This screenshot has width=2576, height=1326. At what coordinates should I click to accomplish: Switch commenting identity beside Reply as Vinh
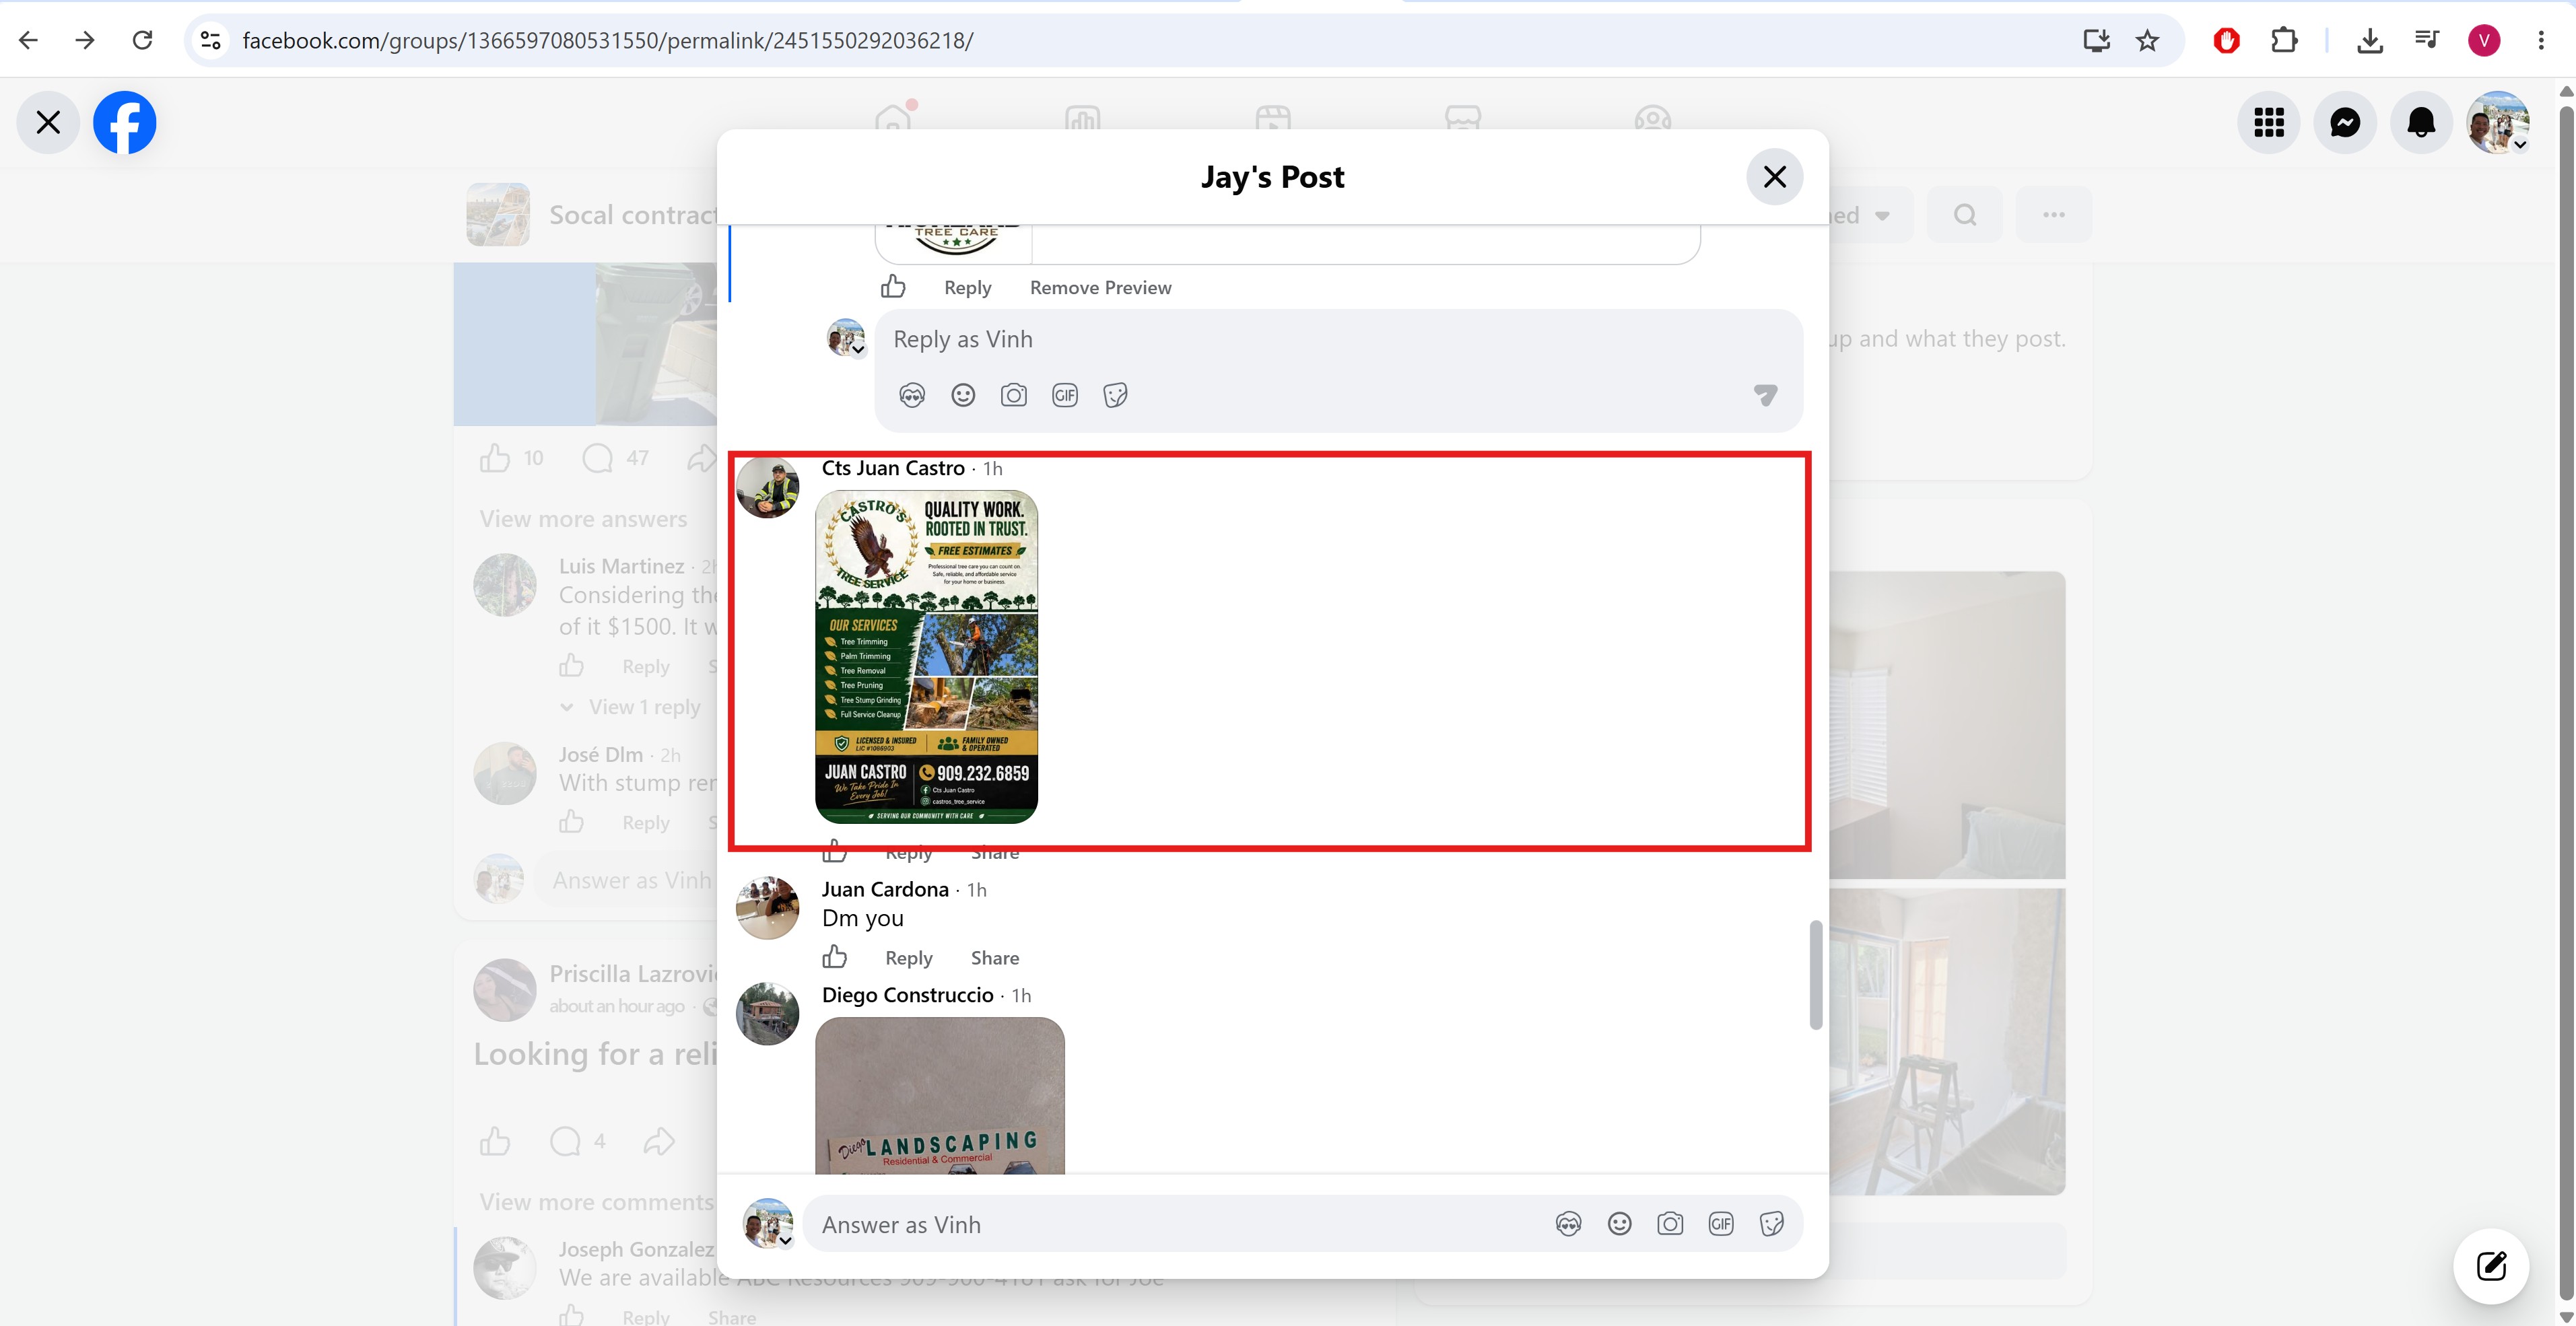coord(846,338)
